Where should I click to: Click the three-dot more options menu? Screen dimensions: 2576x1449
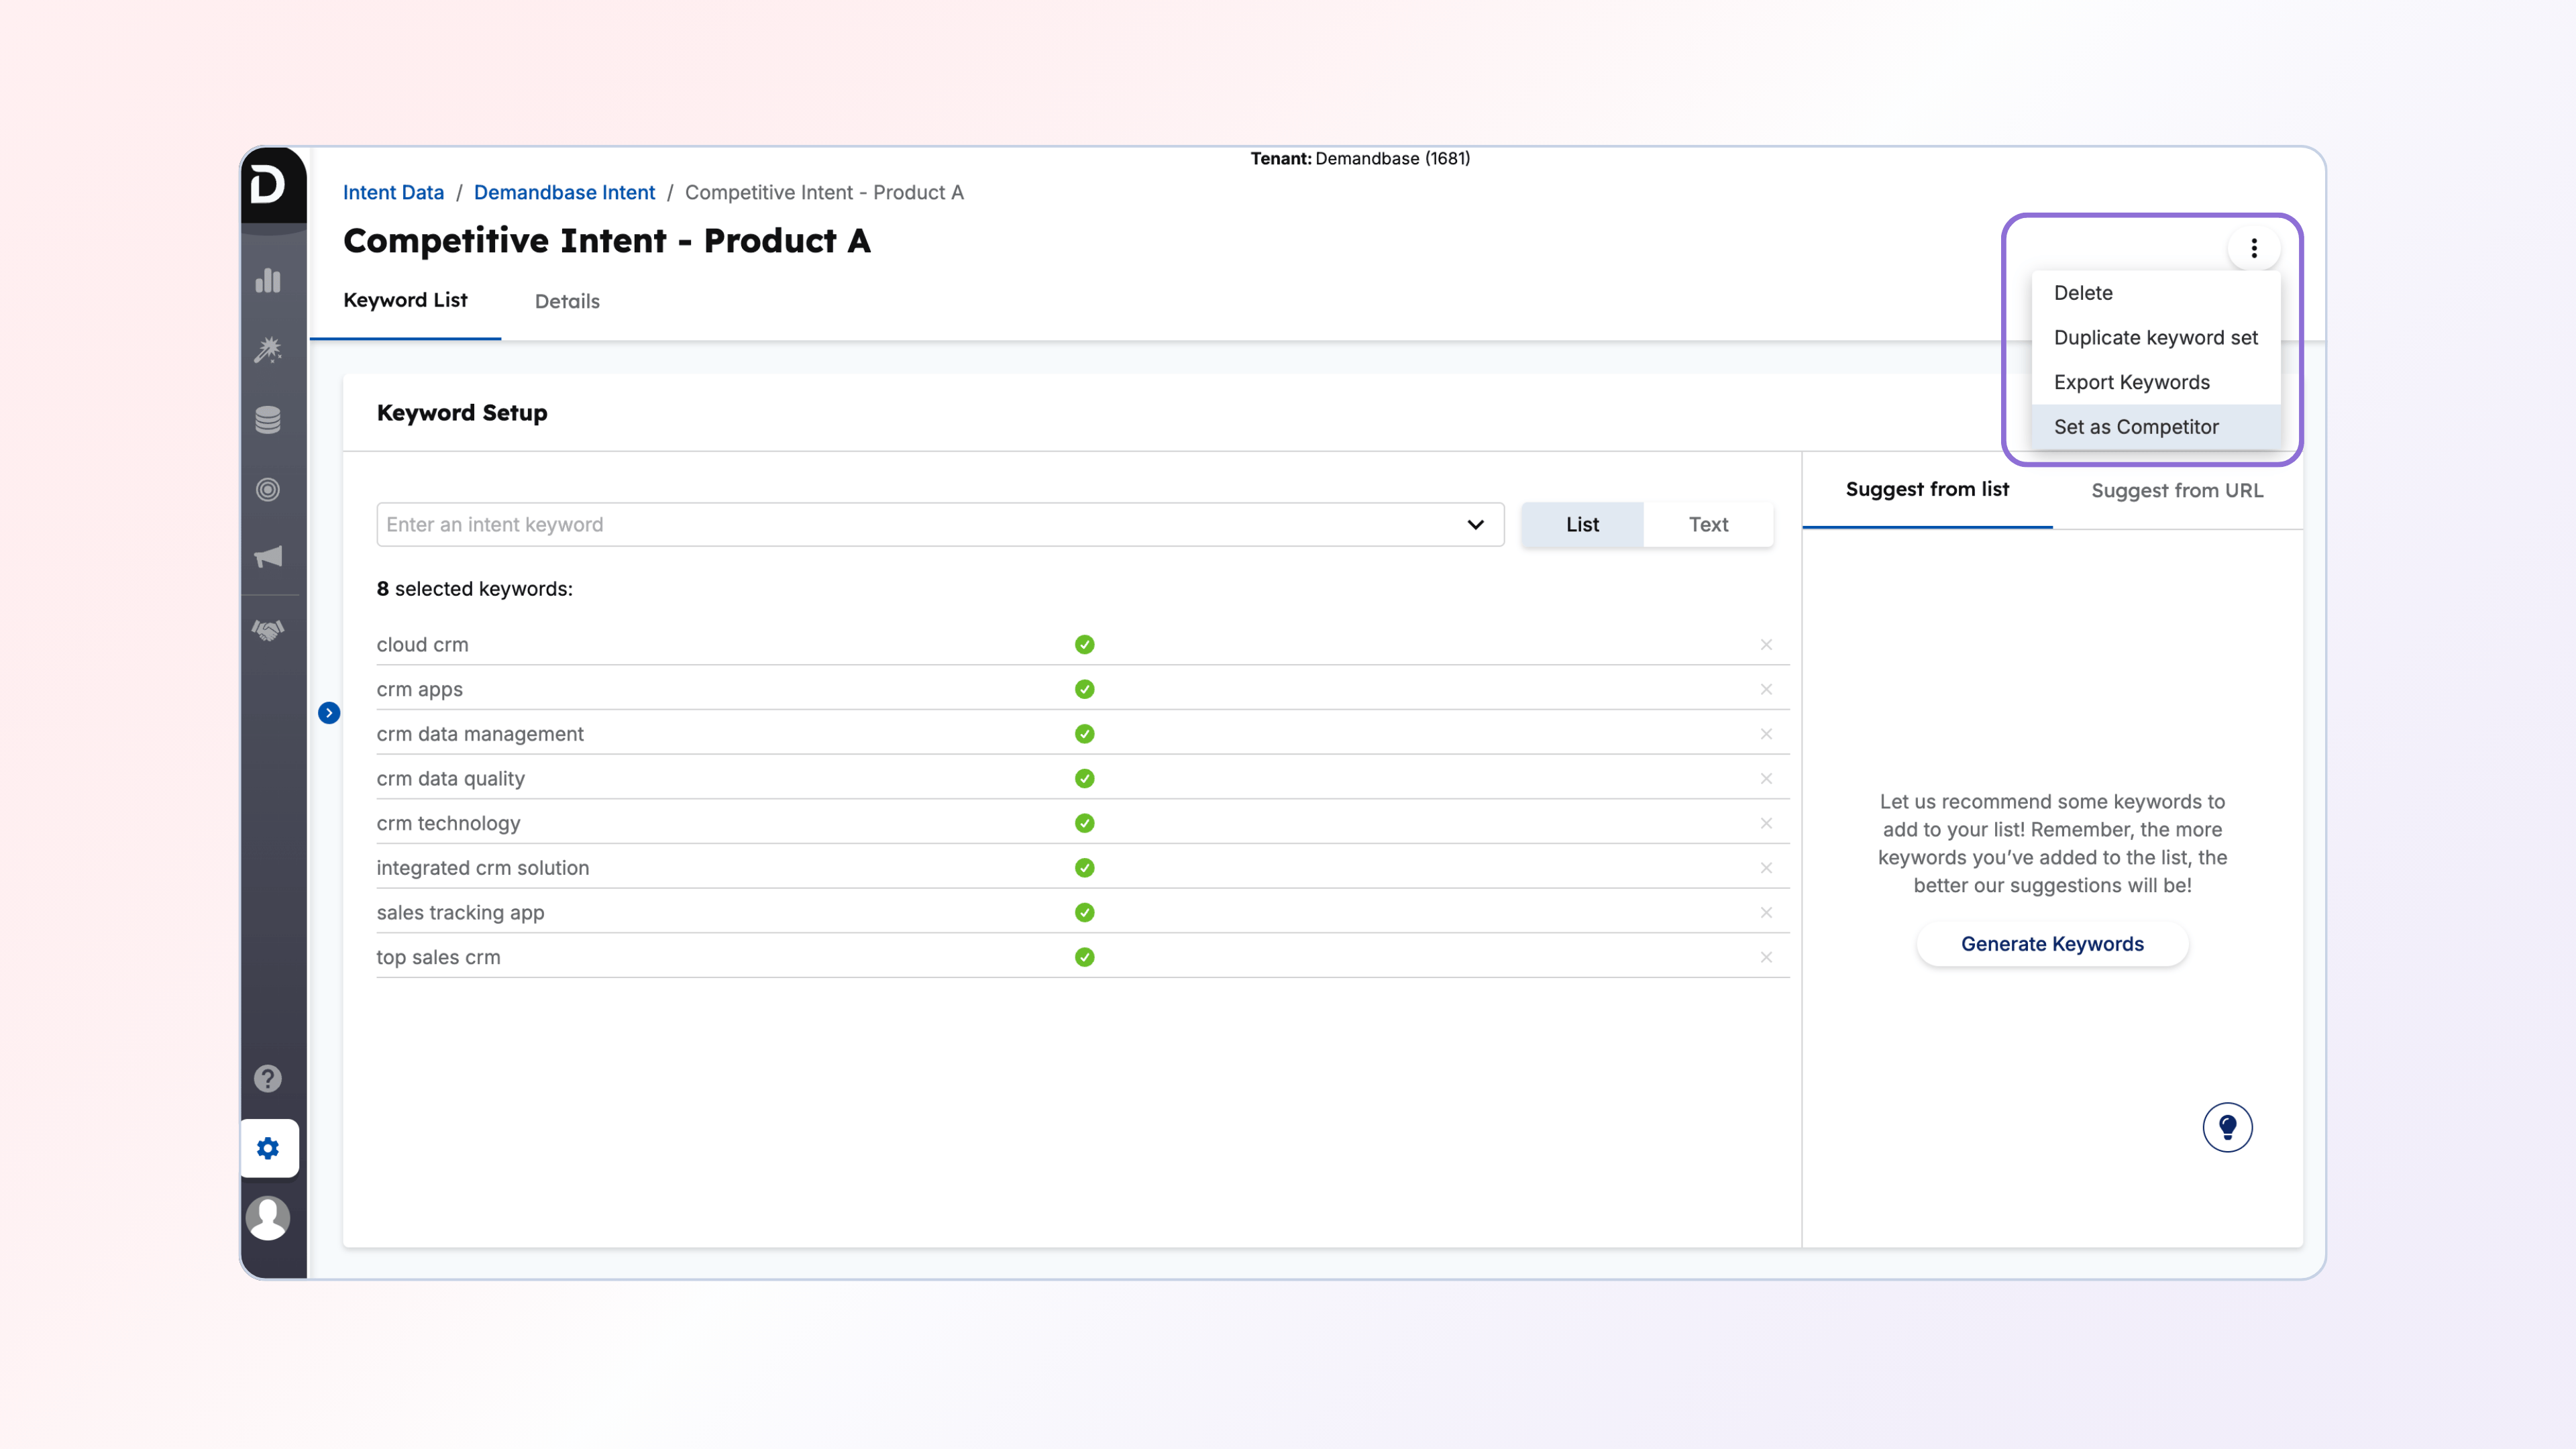tap(2254, 248)
